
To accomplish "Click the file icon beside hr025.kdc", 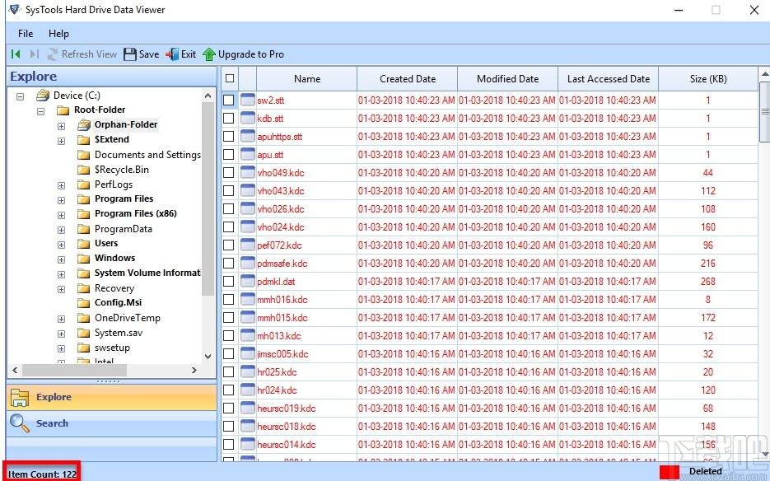I will [x=248, y=372].
